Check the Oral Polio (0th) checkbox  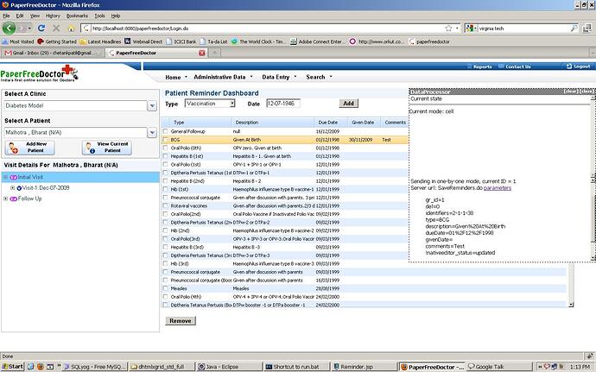point(165,148)
